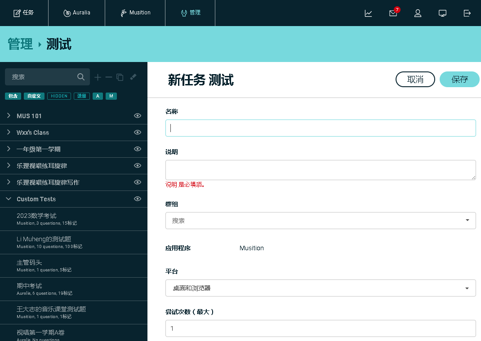Image resolution: width=481 pixels, height=341 pixels.
Task: Toggle visibility of MUS 101
Action: pos(138,115)
